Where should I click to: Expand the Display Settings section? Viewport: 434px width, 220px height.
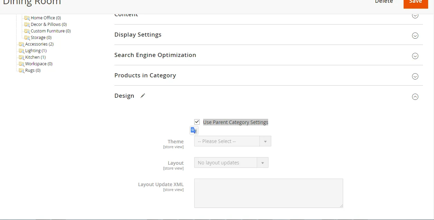tap(415, 36)
